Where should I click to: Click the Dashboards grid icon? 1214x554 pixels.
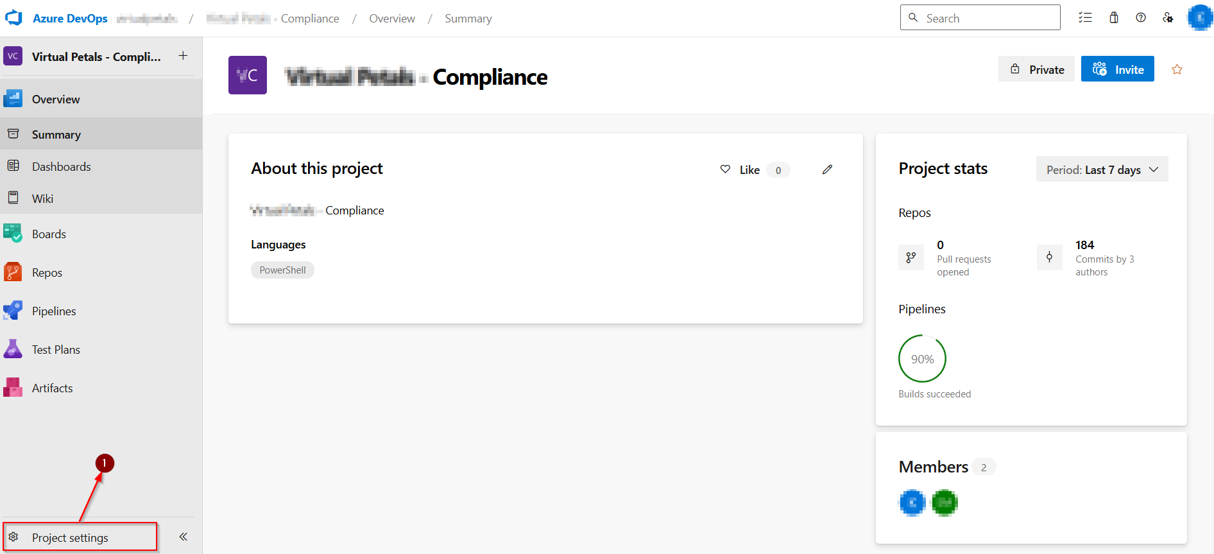pyautogui.click(x=13, y=166)
